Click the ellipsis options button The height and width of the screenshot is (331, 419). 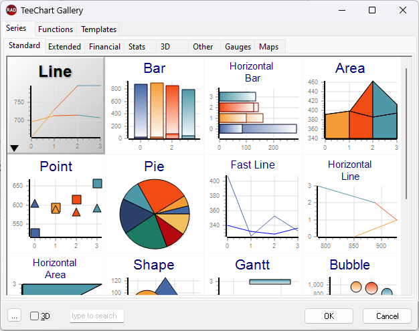click(x=15, y=316)
